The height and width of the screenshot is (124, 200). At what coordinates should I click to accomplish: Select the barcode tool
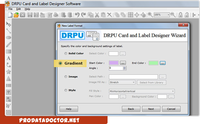coord(9,85)
